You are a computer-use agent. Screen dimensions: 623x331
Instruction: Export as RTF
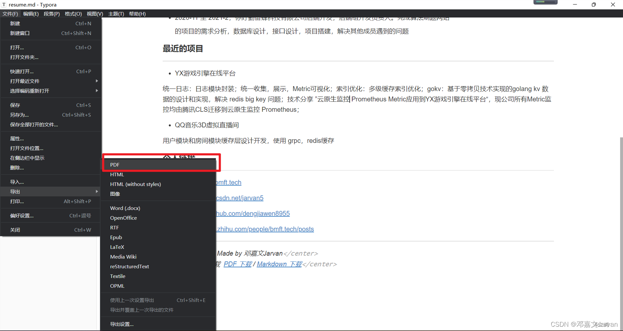point(159,227)
